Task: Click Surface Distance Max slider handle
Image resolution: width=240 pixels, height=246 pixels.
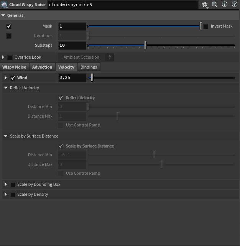Action: [x=161, y=164]
